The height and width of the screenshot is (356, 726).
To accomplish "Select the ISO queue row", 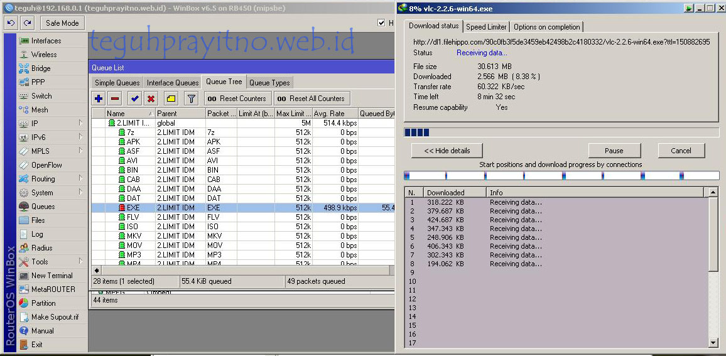I will tap(242, 227).
